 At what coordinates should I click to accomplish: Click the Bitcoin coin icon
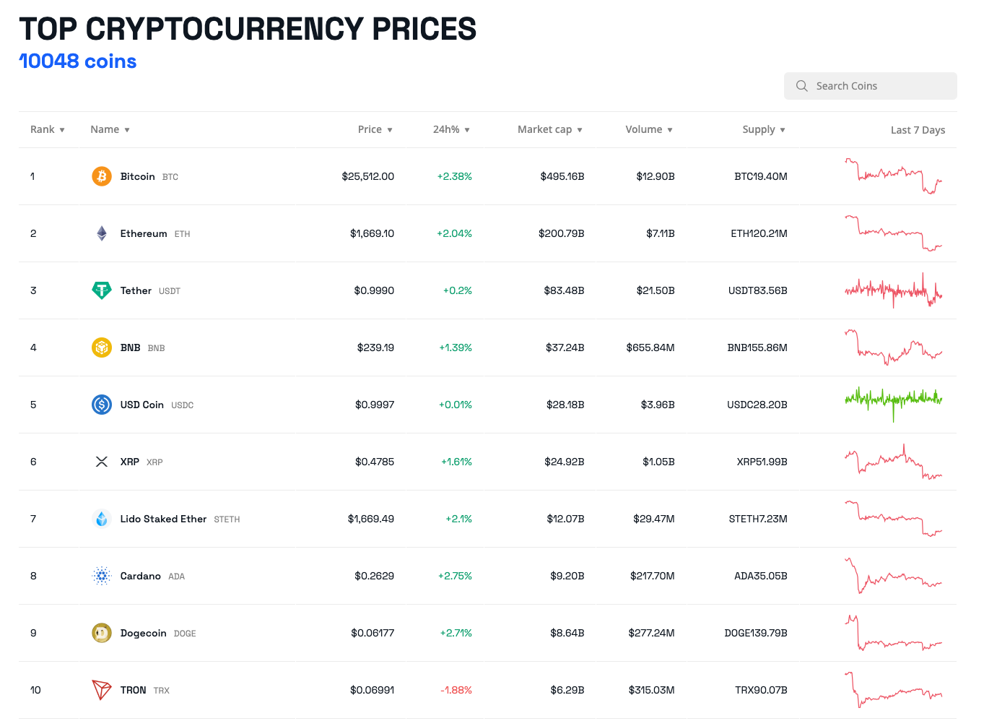coord(102,176)
